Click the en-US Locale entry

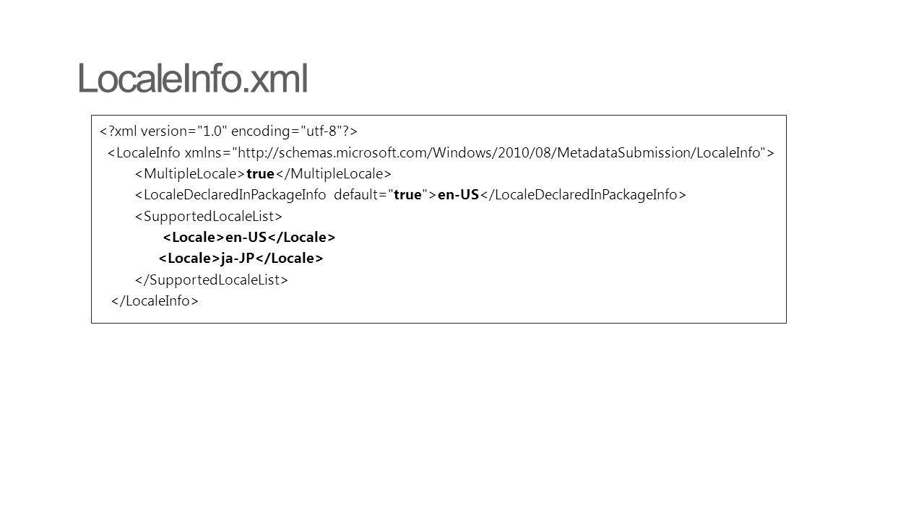[249, 237]
